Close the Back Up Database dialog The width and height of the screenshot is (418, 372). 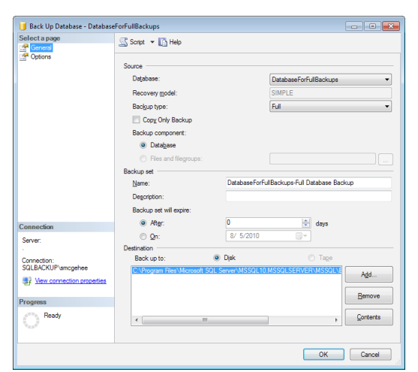(391, 26)
